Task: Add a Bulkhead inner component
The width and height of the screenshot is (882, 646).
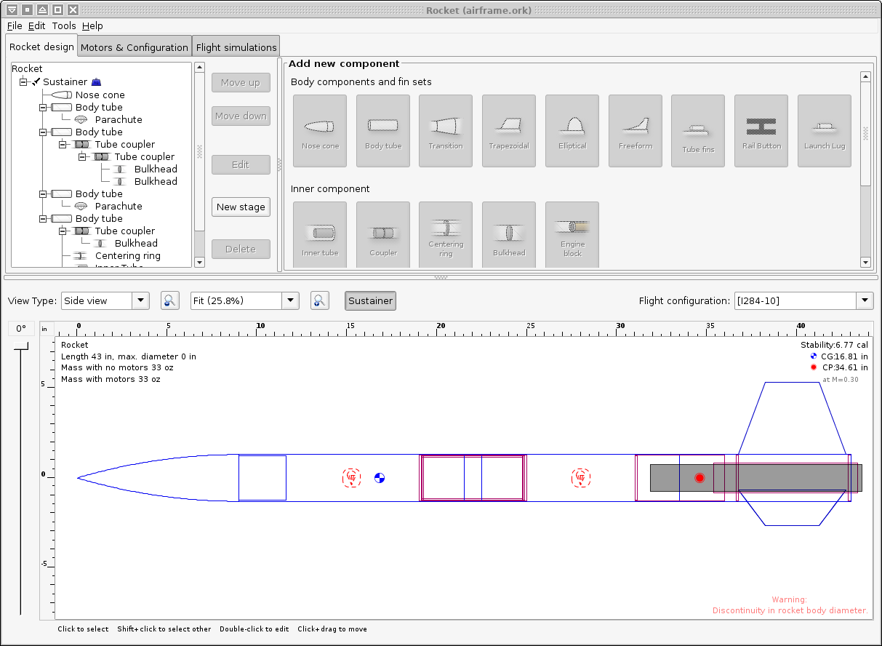Action: click(509, 235)
